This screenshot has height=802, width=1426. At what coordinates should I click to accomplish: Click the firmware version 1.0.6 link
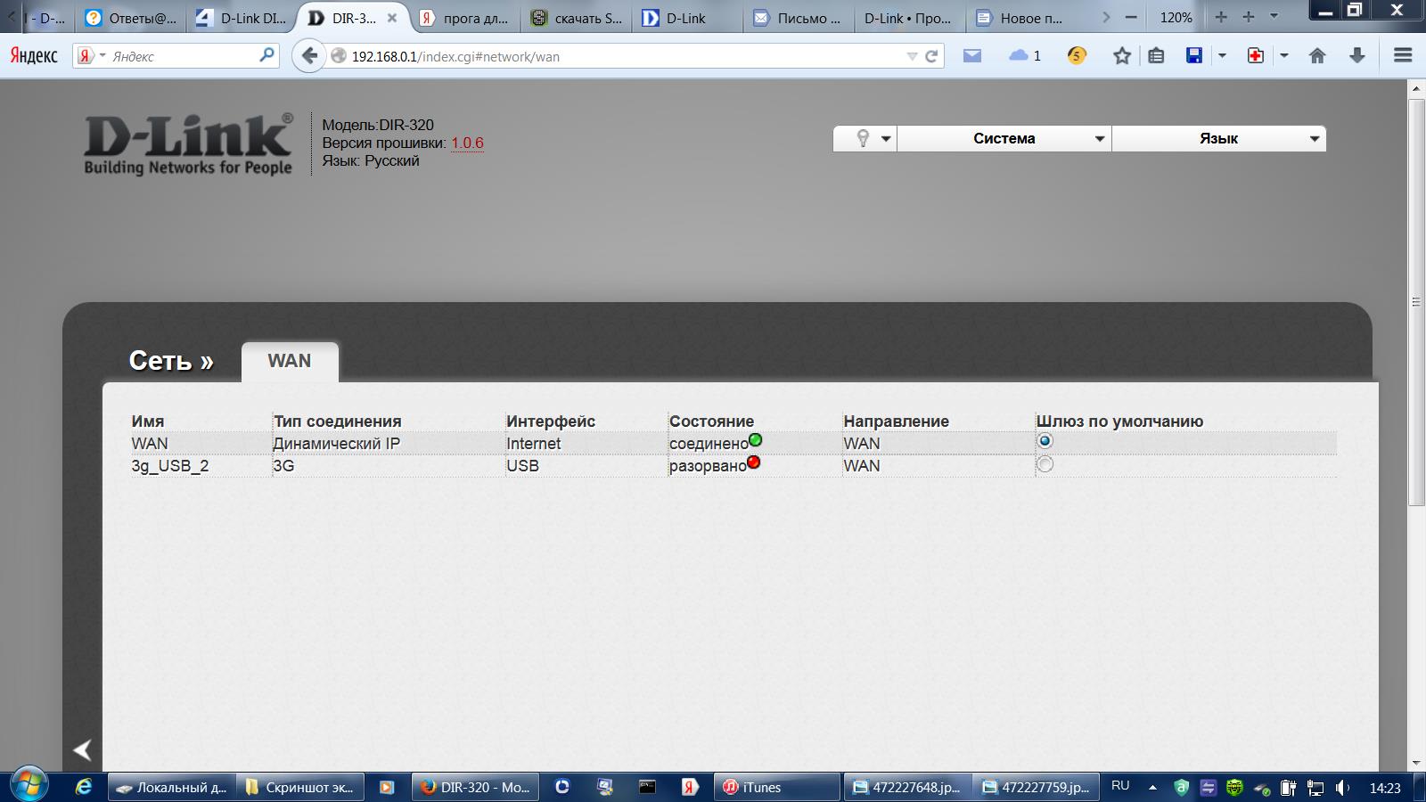pyautogui.click(x=467, y=143)
